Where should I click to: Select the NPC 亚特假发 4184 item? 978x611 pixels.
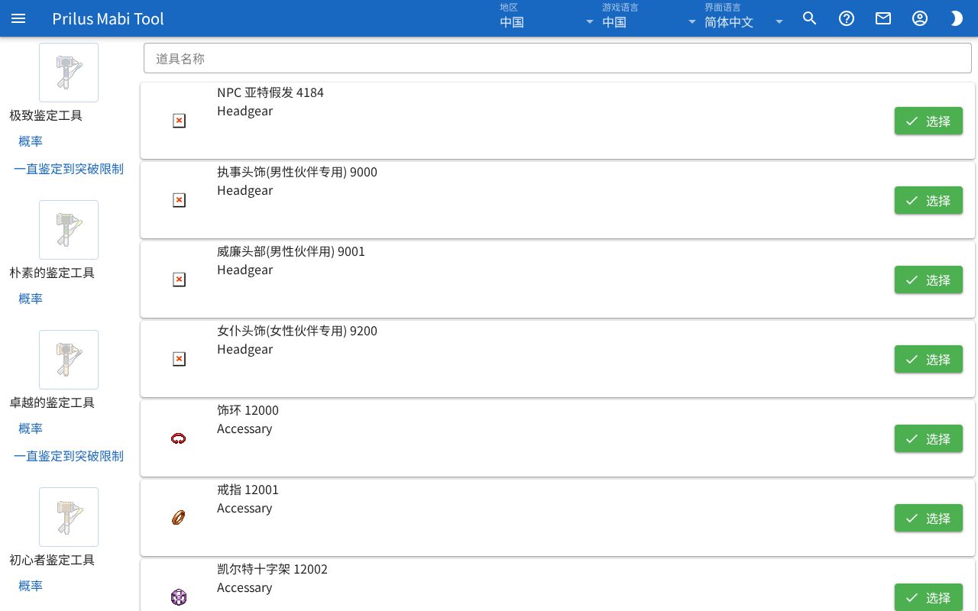click(x=928, y=121)
